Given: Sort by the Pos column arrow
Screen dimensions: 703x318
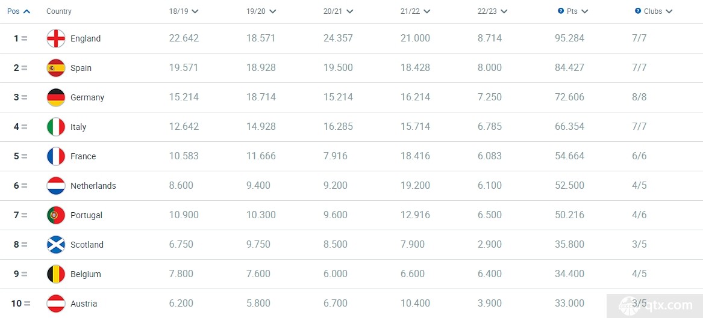Looking at the screenshot, I should point(27,11).
